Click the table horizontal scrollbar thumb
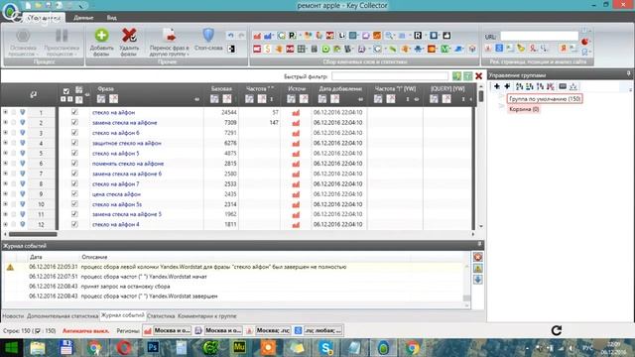635x357 pixels. (33, 234)
